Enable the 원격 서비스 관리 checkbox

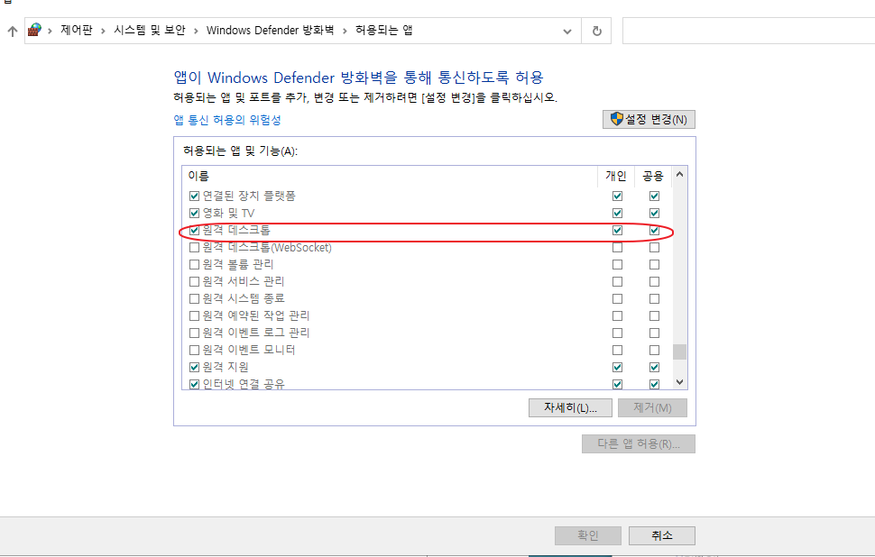point(194,281)
